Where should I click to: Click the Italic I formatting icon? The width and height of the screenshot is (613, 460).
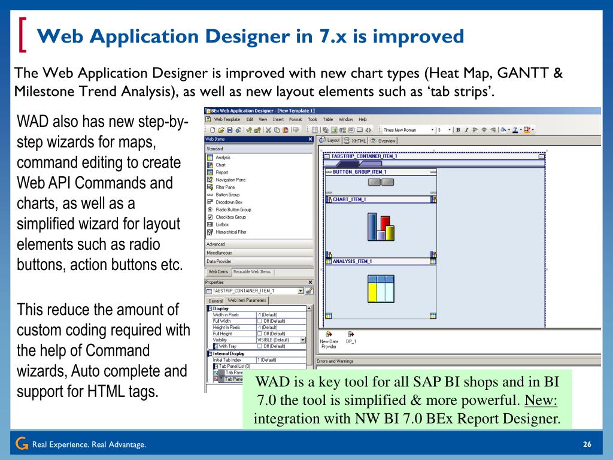coord(467,130)
